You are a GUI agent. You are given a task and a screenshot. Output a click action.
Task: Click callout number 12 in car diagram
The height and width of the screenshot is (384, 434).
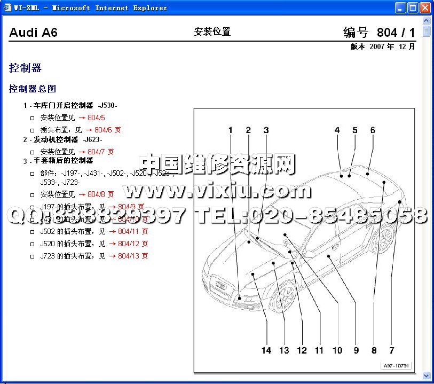point(302,350)
